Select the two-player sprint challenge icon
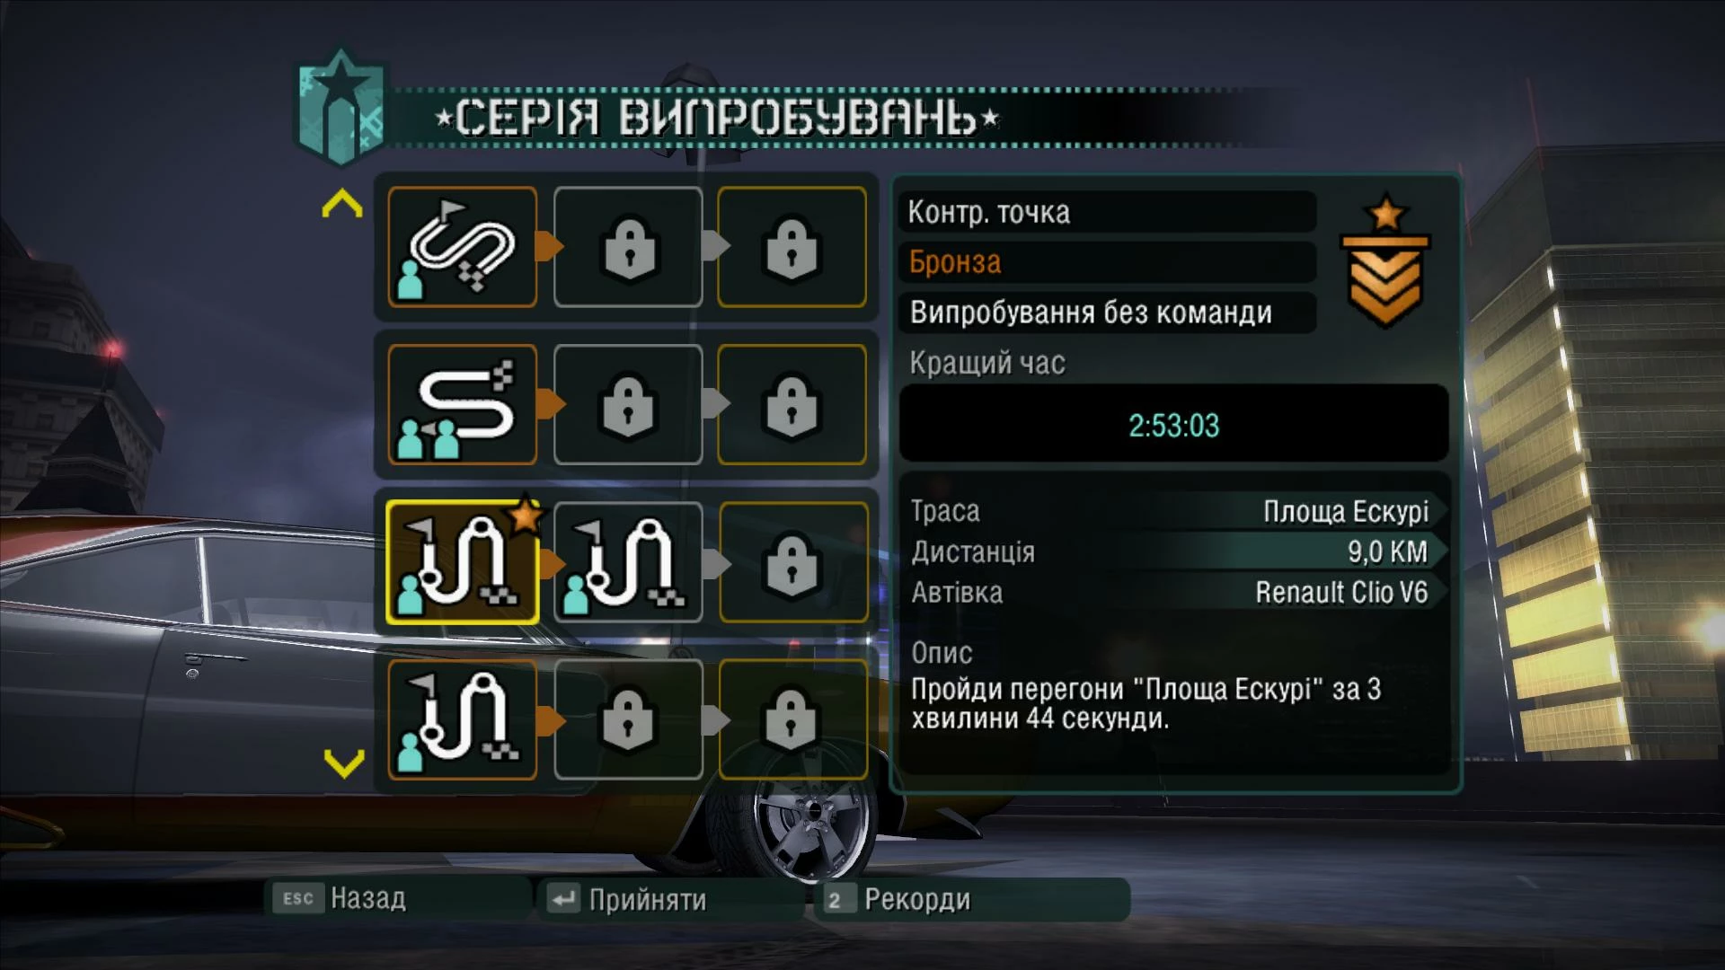The height and width of the screenshot is (970, 1725). click(x=463, y=404)
